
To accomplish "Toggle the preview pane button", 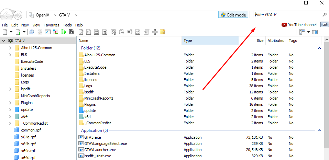I will 315,32.
